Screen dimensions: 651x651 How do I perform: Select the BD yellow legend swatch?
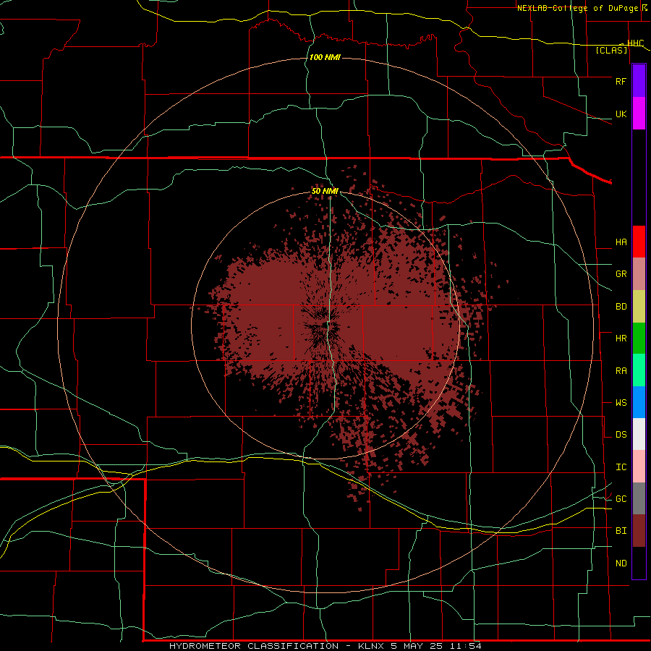(x=639, y=307)
